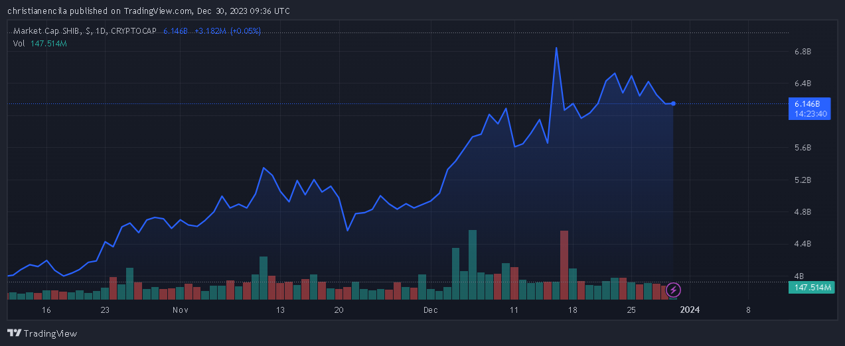
Task: Click the 5.6B price axis label
Action: [803, 148]
